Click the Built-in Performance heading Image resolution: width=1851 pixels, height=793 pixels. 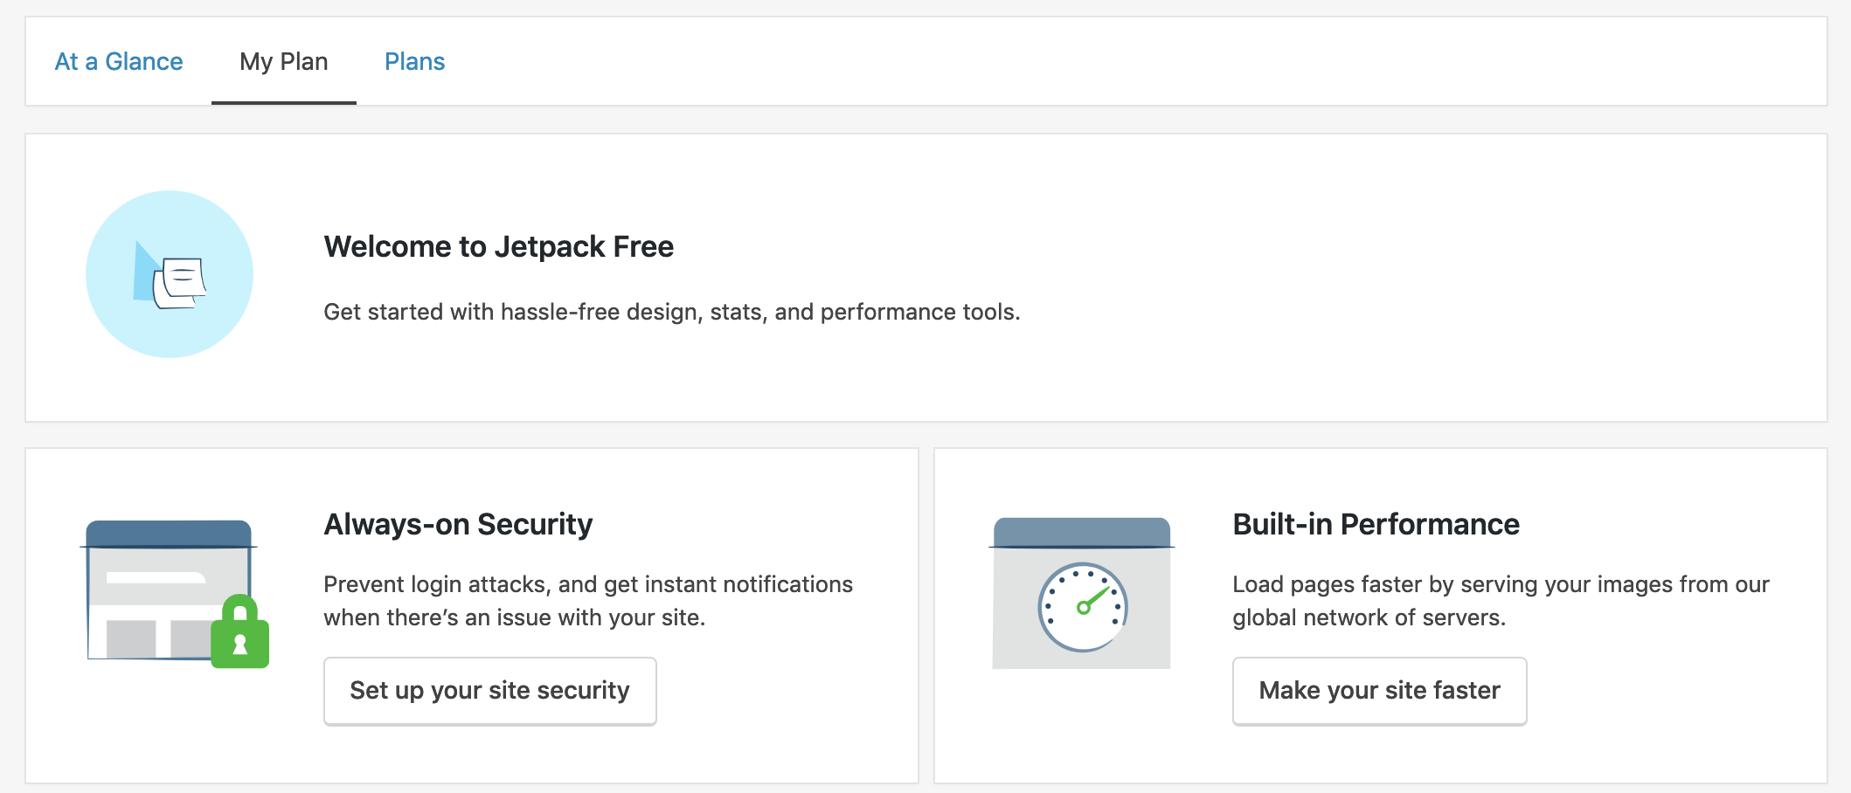(1376, 524)
